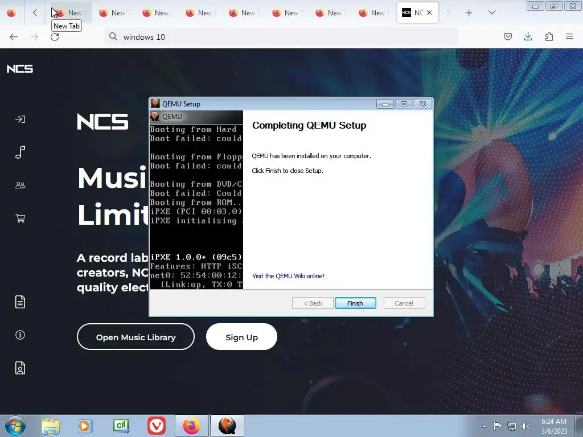583x437 pixels.
Task: Reload the page with the refresh icon
Action: [55, 36]
